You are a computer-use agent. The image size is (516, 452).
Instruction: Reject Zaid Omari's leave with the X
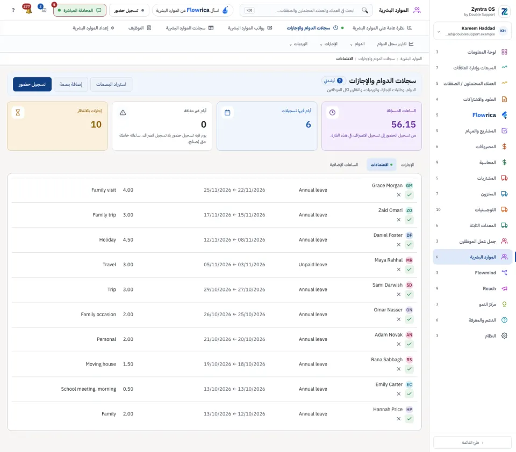click(x=398, y=220)
